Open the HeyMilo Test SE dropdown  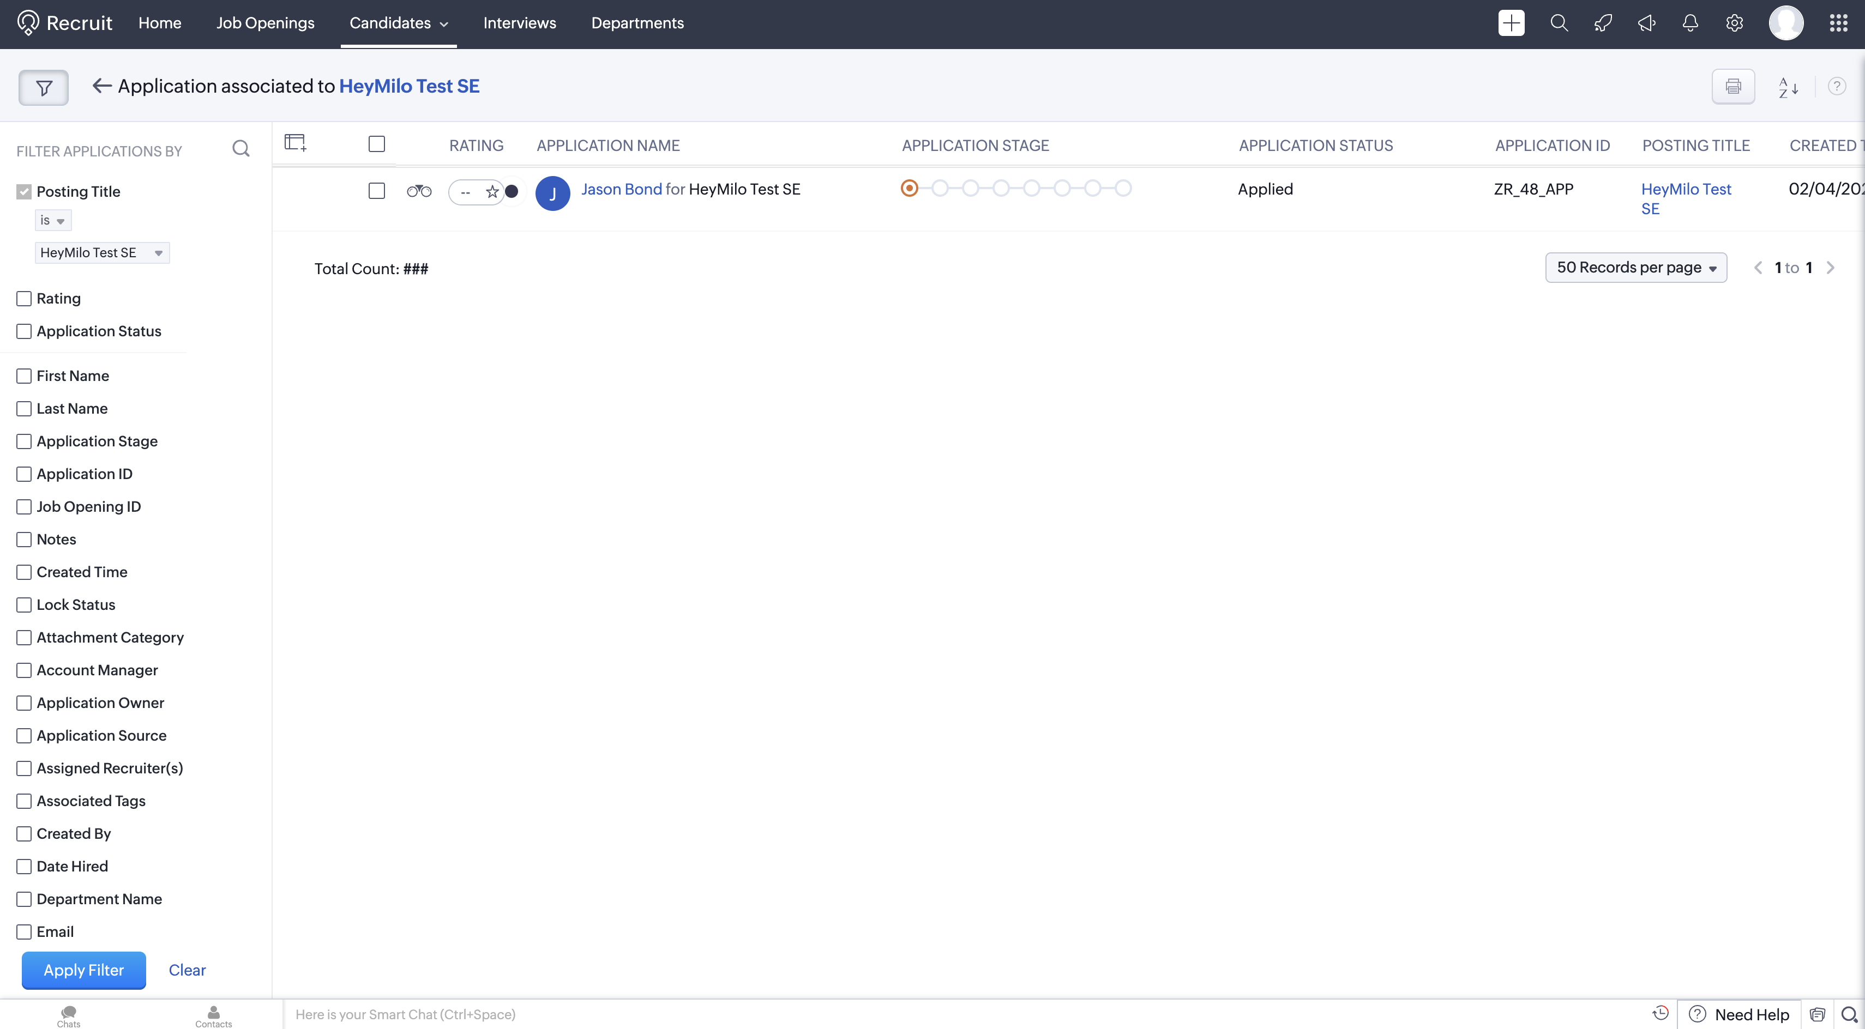coord(101,252)
